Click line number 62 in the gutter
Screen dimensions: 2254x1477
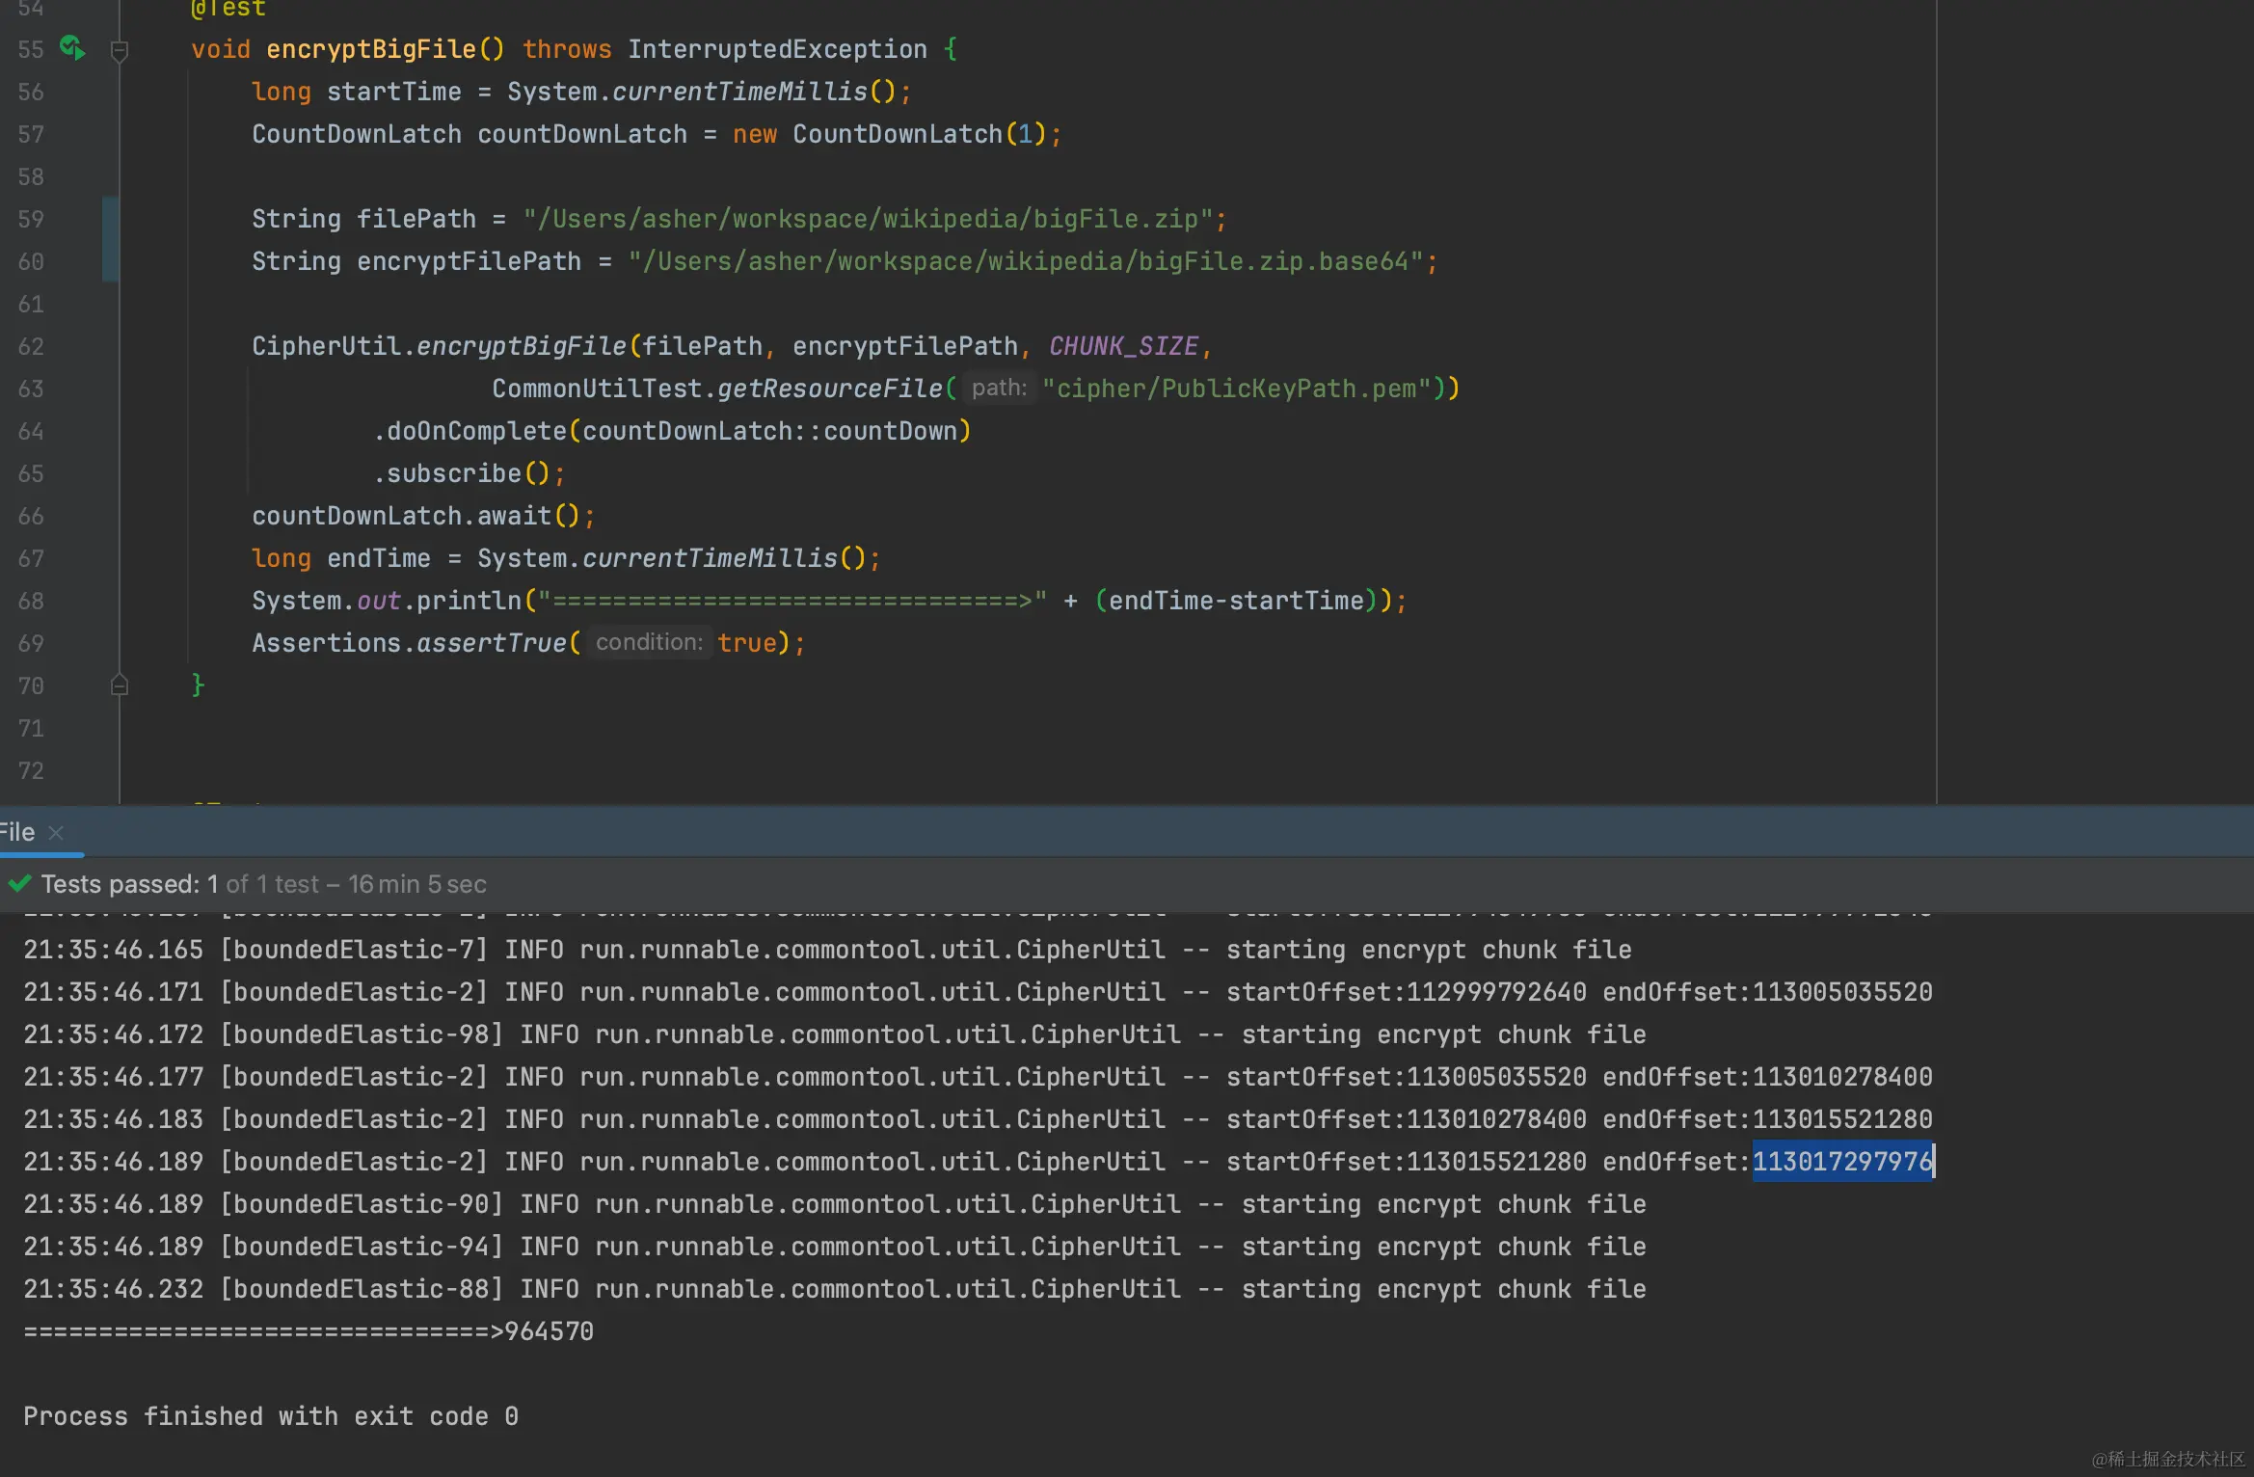pyautogui.click(x=31, y=346)
